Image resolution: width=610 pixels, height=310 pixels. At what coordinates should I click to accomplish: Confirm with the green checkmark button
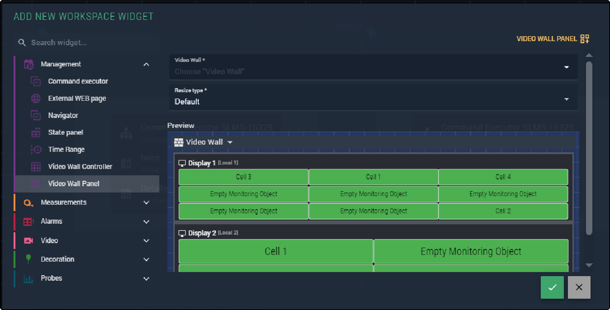(552, 287)
